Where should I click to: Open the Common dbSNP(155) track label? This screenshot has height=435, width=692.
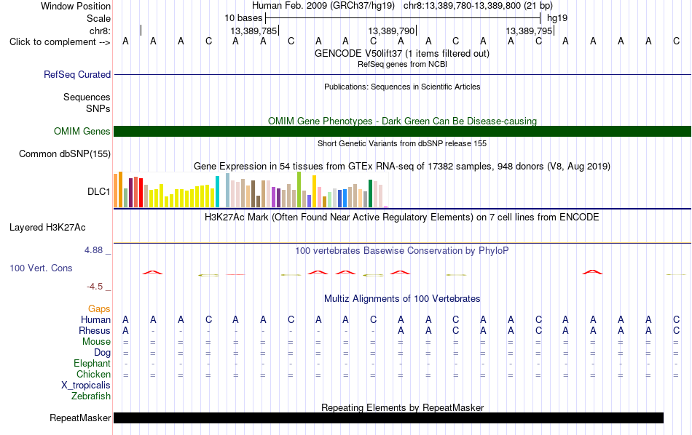tap(65, 153)
